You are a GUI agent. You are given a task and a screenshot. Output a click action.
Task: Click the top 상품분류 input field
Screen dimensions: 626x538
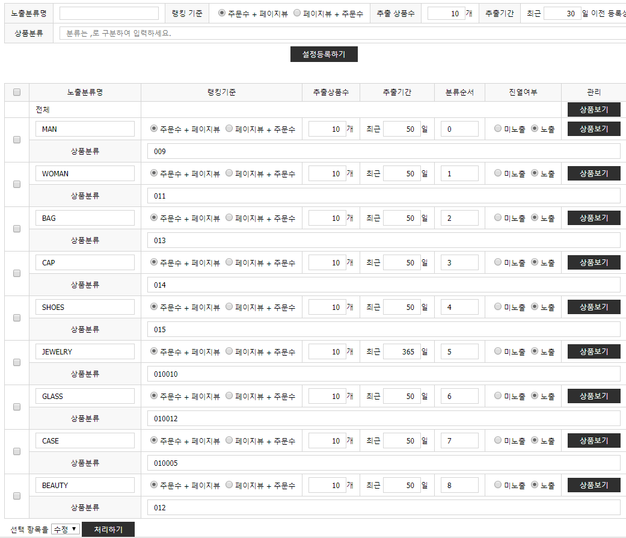[343, 33]
